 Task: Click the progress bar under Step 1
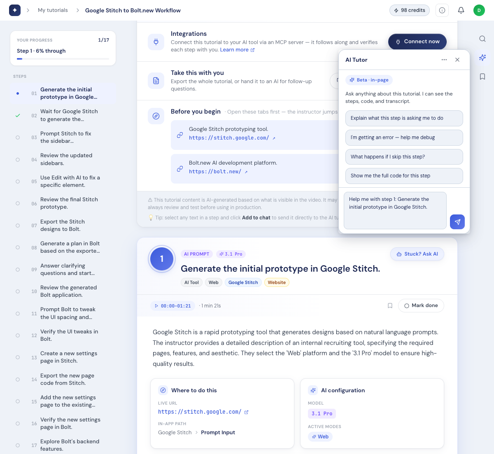coord(63,59)
